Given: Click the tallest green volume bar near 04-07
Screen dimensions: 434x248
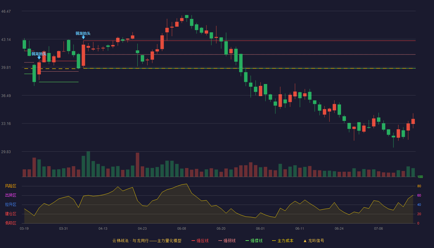Looking at the screenshot, I should (88, 164).
